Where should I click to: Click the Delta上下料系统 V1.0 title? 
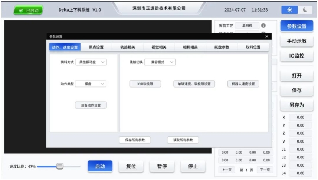pyautogui.click(x=80, y=10)
